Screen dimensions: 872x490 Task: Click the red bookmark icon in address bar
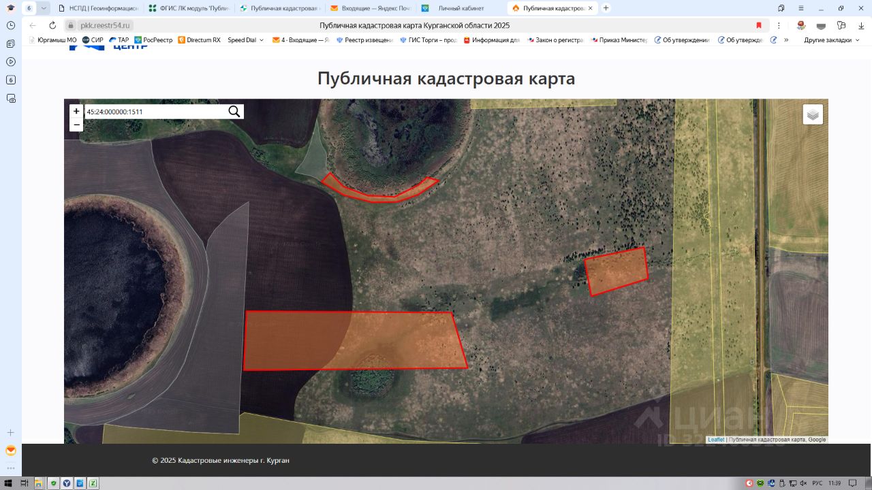coord(759,25)
